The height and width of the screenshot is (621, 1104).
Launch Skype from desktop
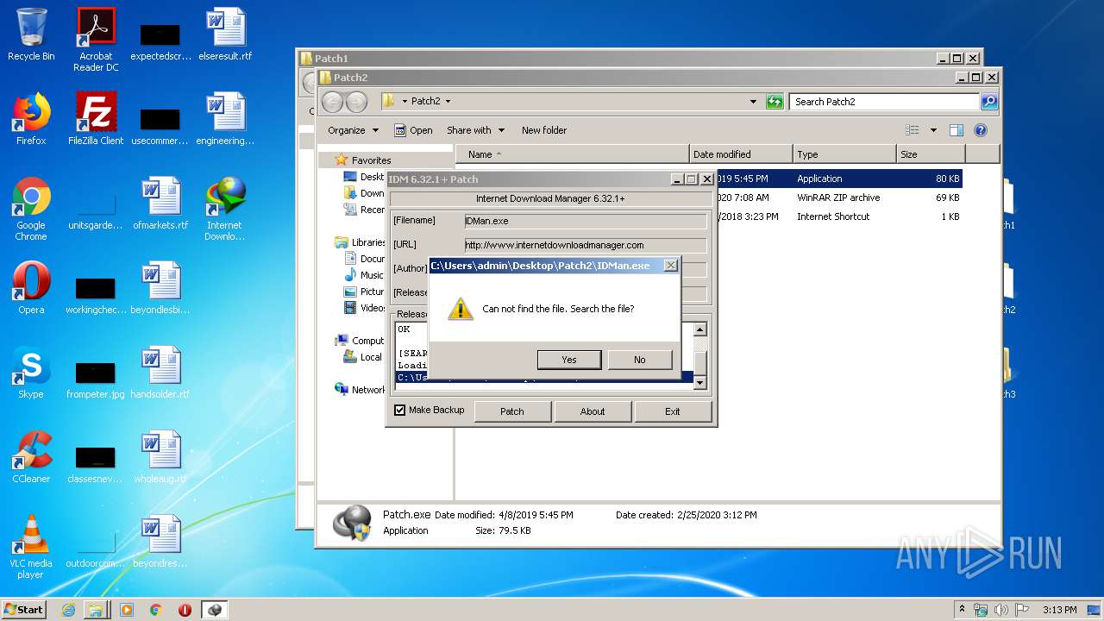(31, 373)
